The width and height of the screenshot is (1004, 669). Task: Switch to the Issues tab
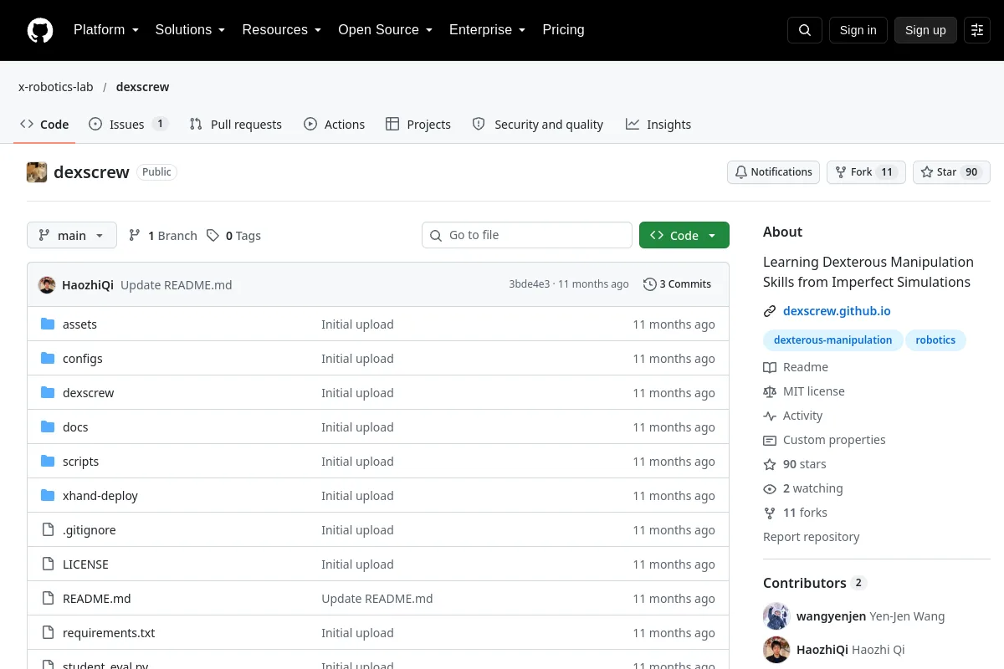pos(129,124)
